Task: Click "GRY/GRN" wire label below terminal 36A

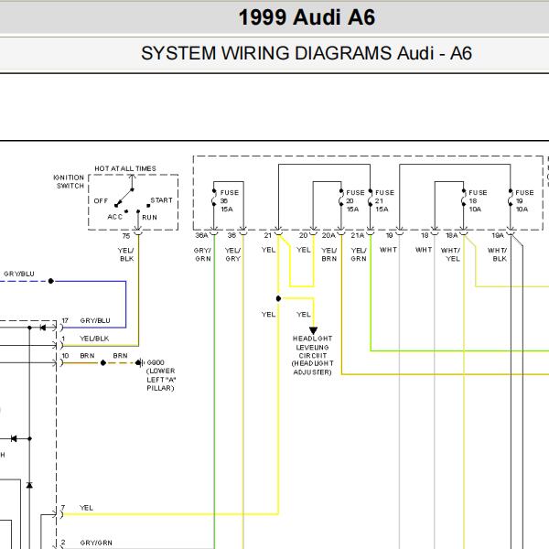Action: tap(203, 254)
